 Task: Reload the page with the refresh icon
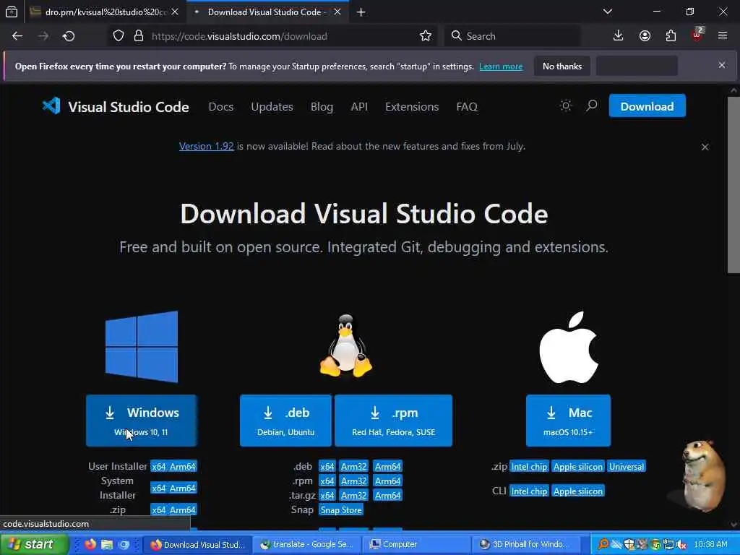(x=69, y=36)
